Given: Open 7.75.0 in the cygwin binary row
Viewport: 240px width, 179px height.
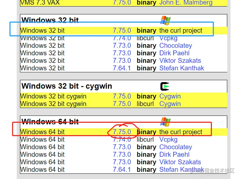Looking at the screenshot, I should [122, 97].
